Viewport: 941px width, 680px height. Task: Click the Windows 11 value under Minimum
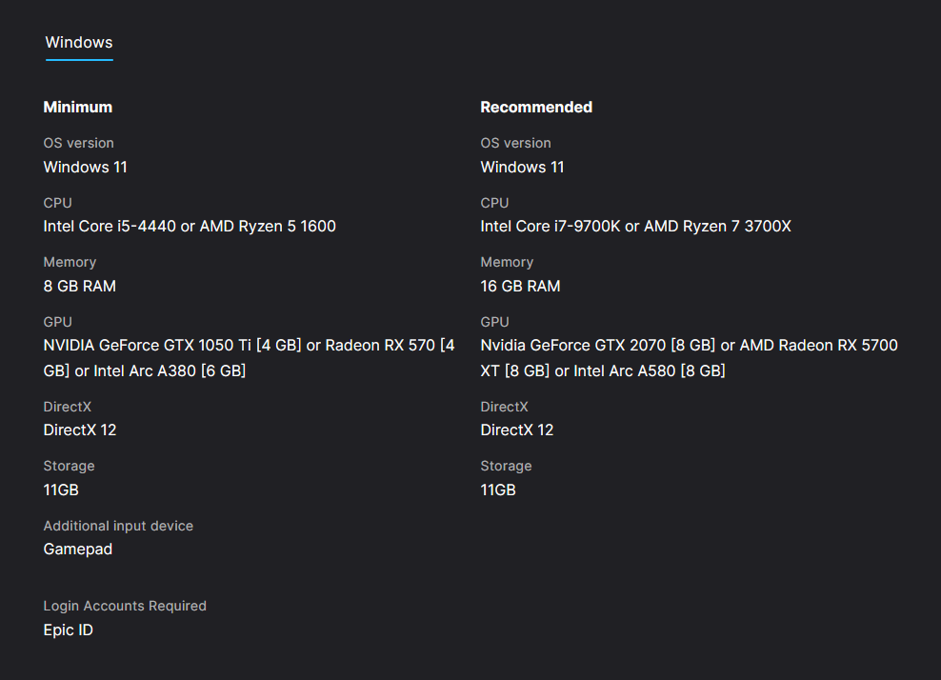pyautogui.click(x=86, y=168)
